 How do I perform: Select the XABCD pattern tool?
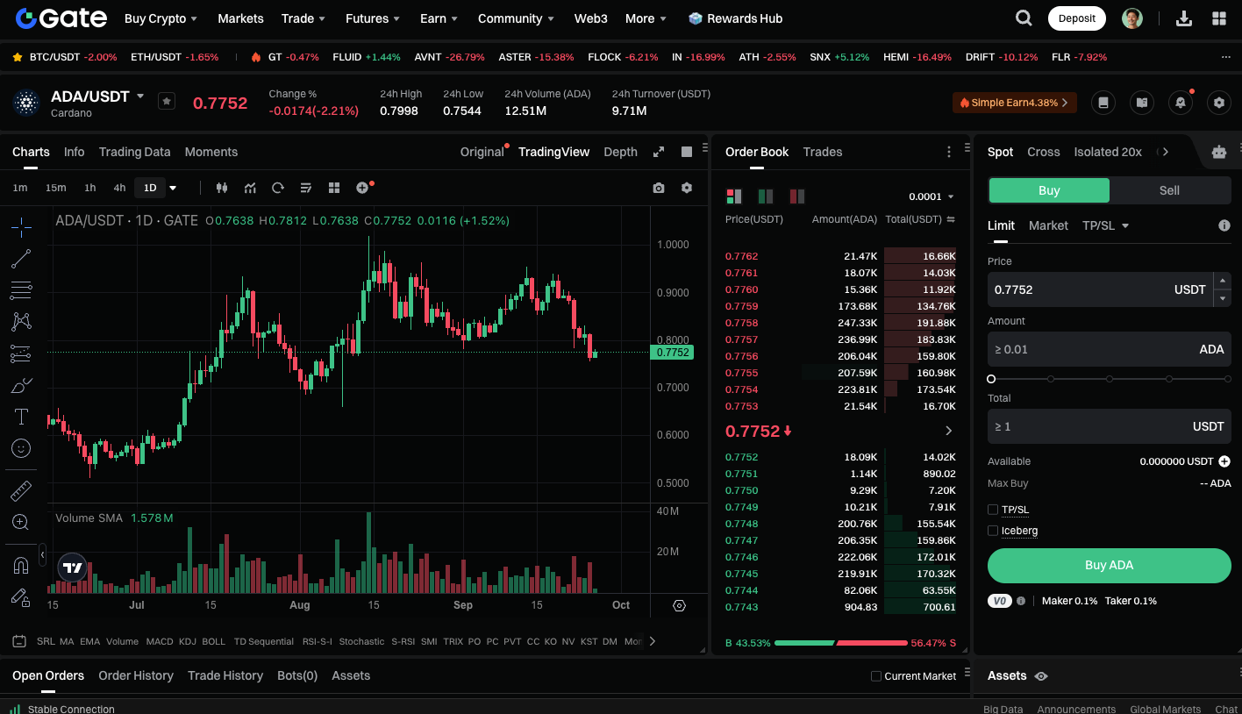(21, 322)
